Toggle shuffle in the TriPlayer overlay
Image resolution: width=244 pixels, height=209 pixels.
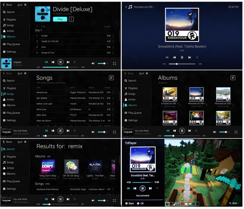point(128,188)
